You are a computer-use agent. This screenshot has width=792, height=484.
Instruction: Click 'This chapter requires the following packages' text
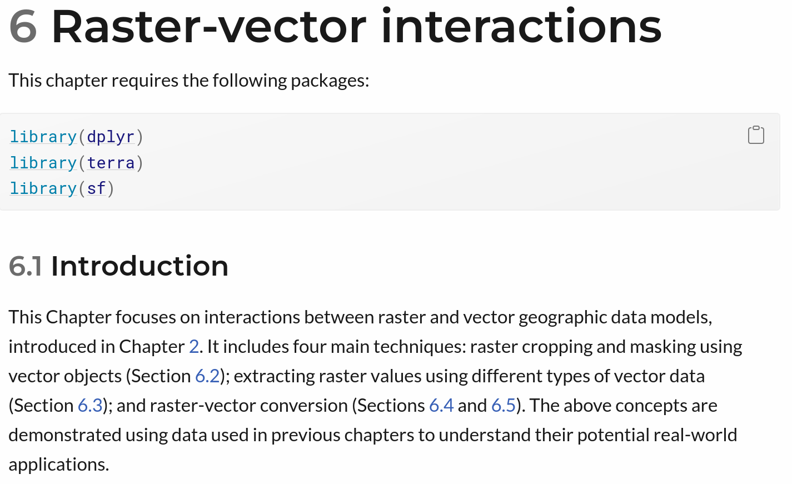(188, 81)
